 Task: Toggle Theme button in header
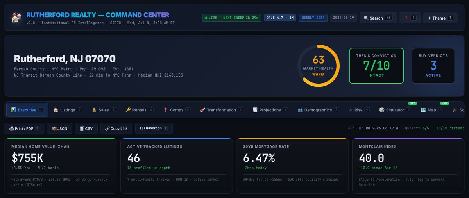440,18
